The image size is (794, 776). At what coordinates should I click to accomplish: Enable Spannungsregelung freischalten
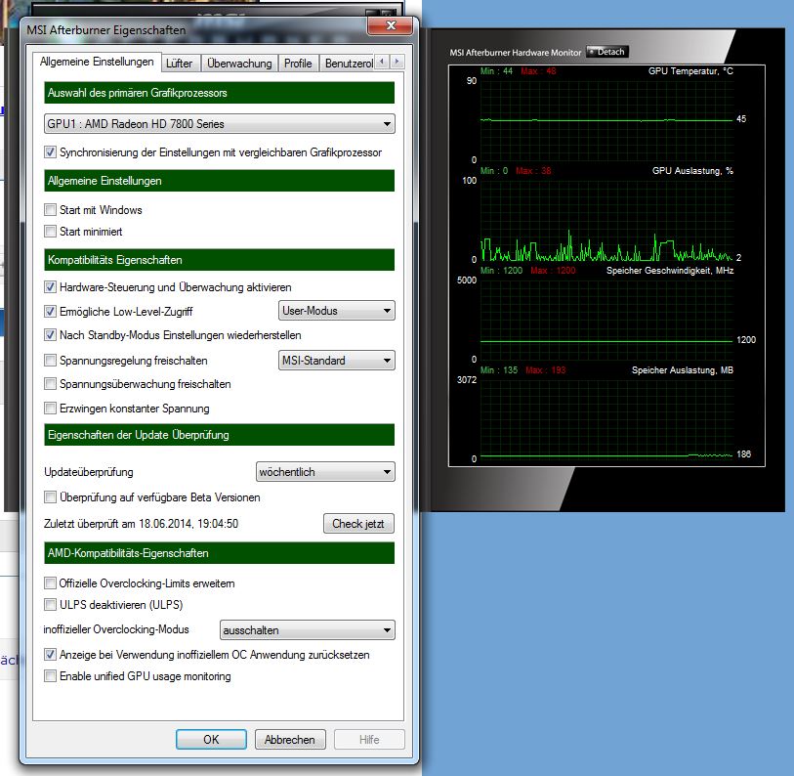50,361
